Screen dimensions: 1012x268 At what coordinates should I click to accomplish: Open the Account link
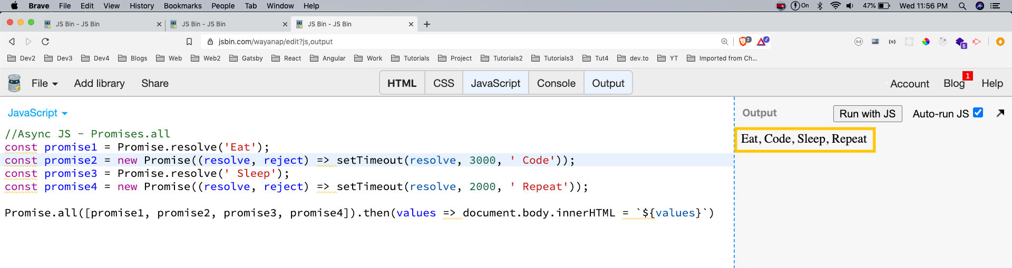coord(910,84)
